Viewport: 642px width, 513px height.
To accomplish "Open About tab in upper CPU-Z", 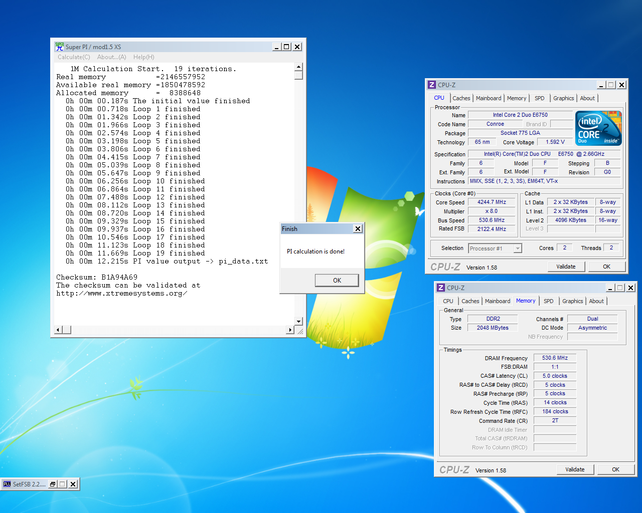I will click(x=587, y=98).
